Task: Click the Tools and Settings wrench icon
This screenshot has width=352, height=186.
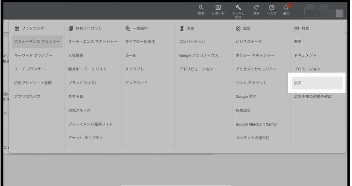Action: pos(238,8)
